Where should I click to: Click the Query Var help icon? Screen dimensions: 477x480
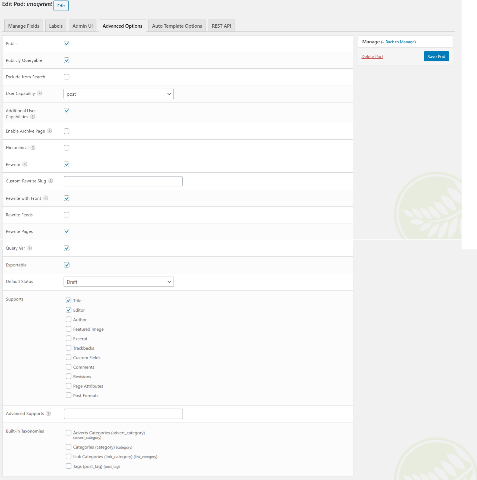30,248
